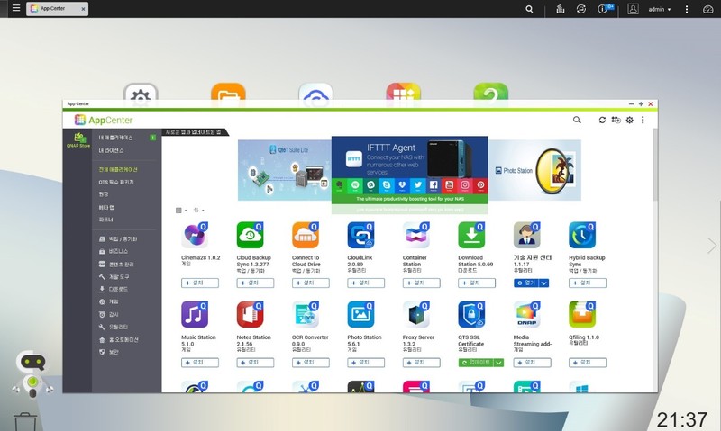Expand arrow beside blue Open button for Helpdesk
721x431 pixels.
point(544,283)
